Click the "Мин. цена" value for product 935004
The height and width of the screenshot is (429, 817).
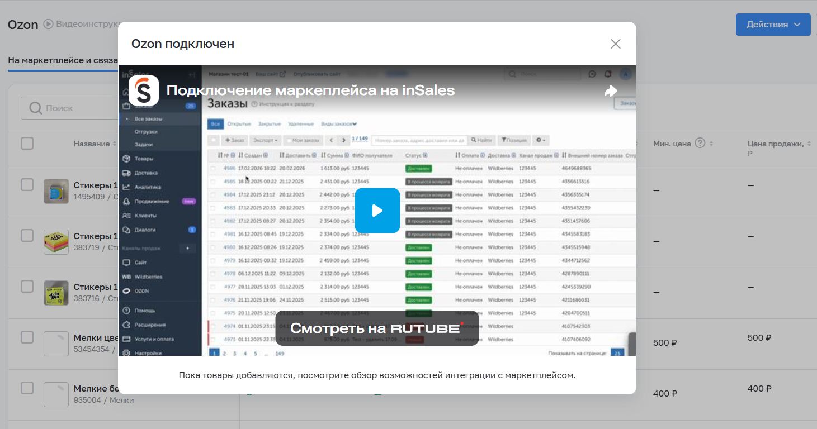pyautogui.click(x=665, y=394)
